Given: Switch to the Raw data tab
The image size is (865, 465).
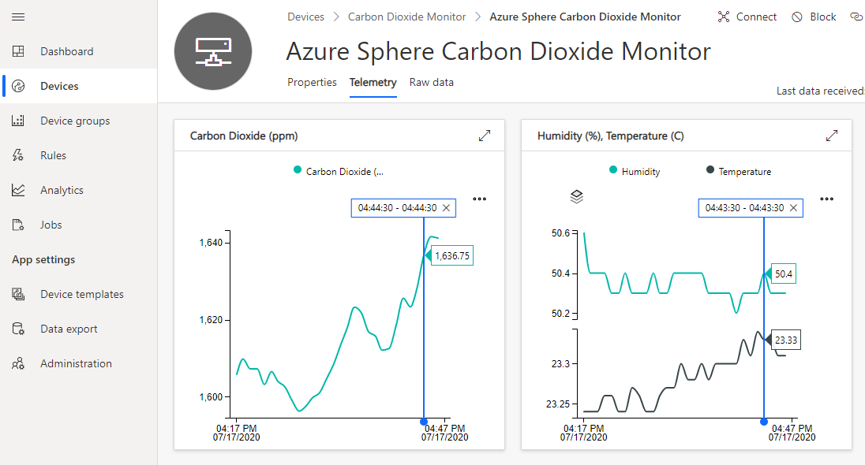Looking at the screenshot, I should click(x=432, y=82).
